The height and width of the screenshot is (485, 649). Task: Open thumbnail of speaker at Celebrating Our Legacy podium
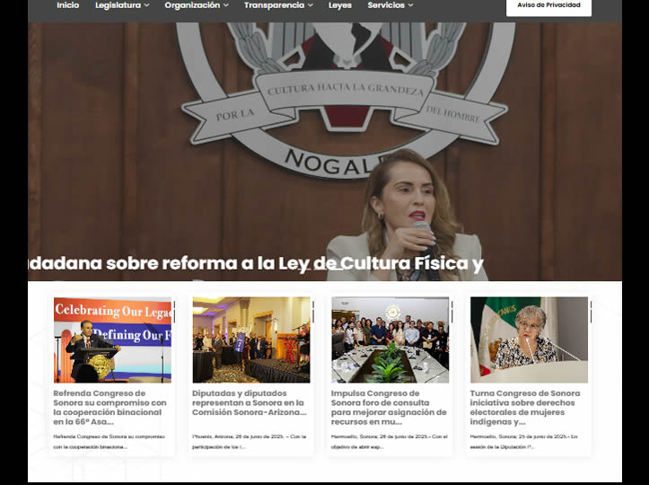pos(112,340)
